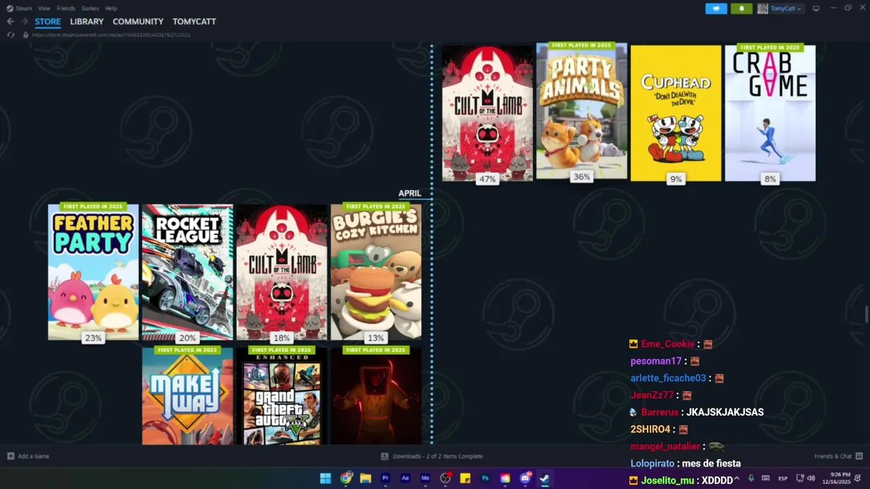This screenshot has height=489, width=870.
Task: Click the Add a Game link
Action: 33,456
